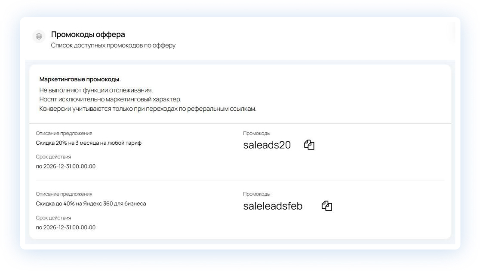The image size is (480, 271).
Task: Click line about Конверсии учитываются по реферальным ссылкам
Action: pos(148,109)
